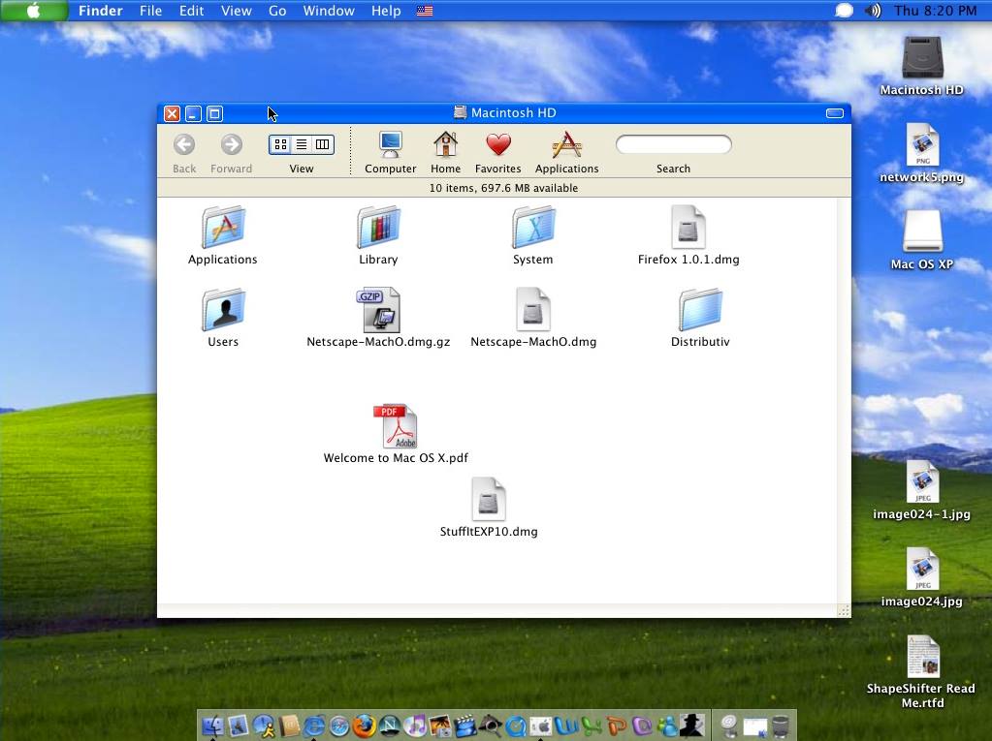Open the Trash in the Dock
992x741 pixels.
[x=781, y=726]
